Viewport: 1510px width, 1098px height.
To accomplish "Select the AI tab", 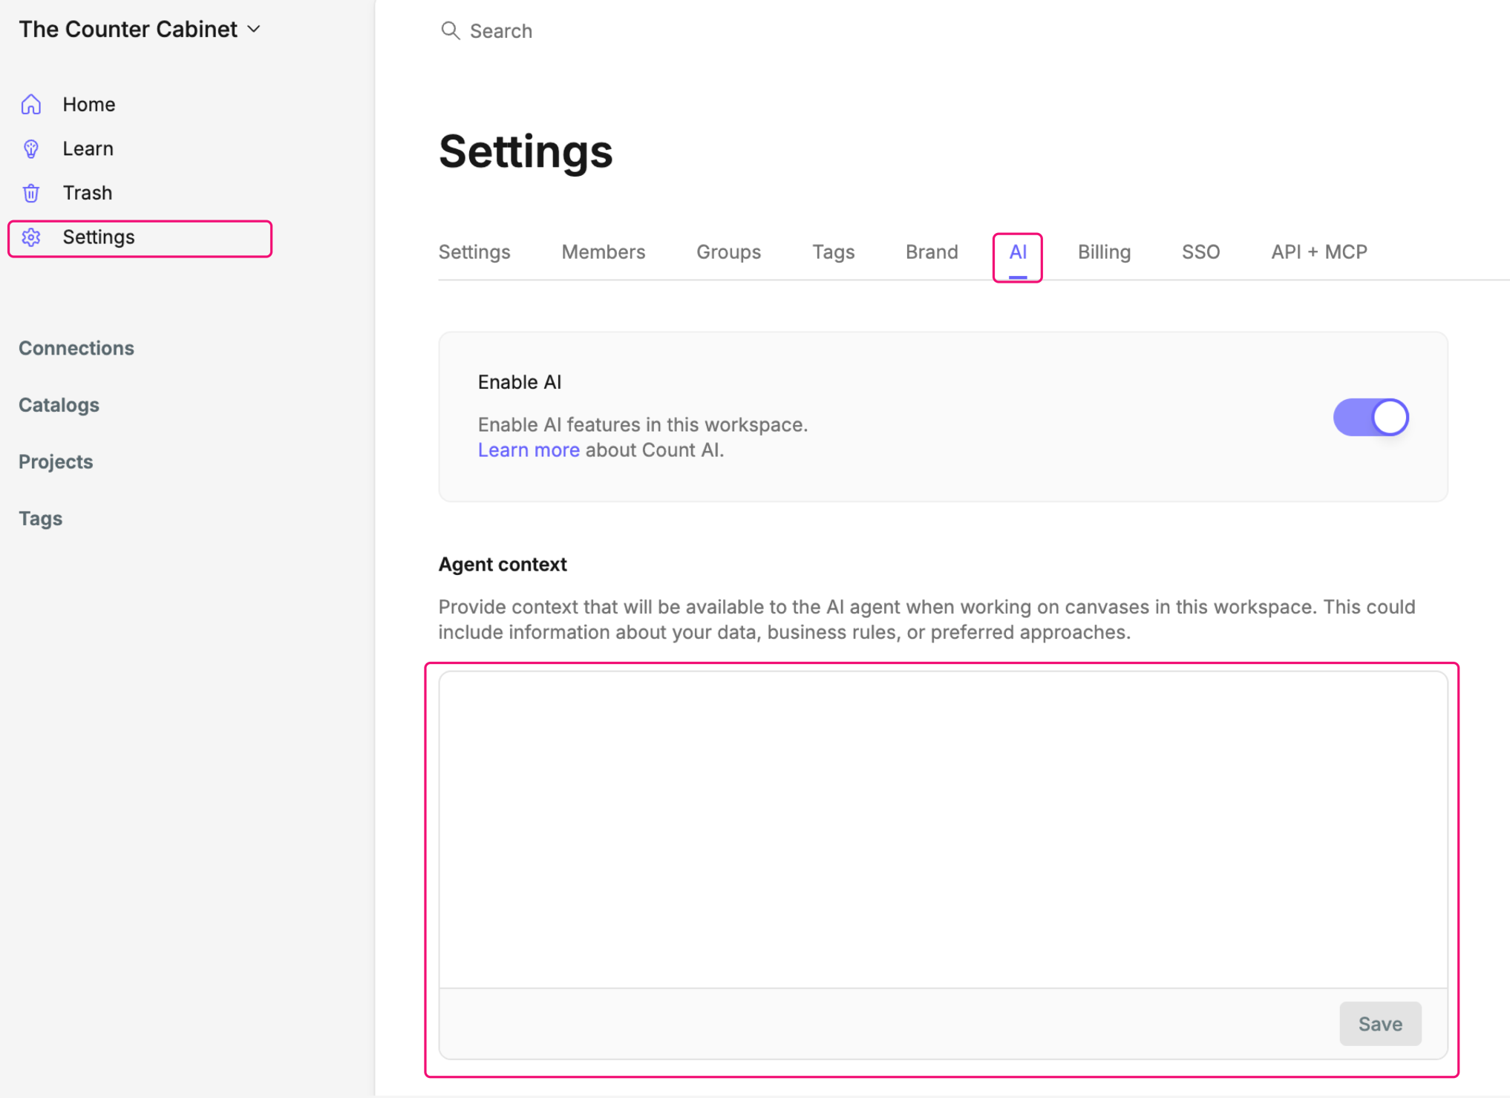I will (x=1018, y=252).
